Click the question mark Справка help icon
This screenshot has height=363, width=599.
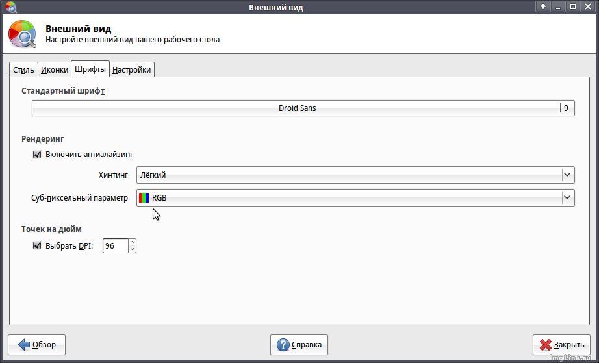(283, 345)
